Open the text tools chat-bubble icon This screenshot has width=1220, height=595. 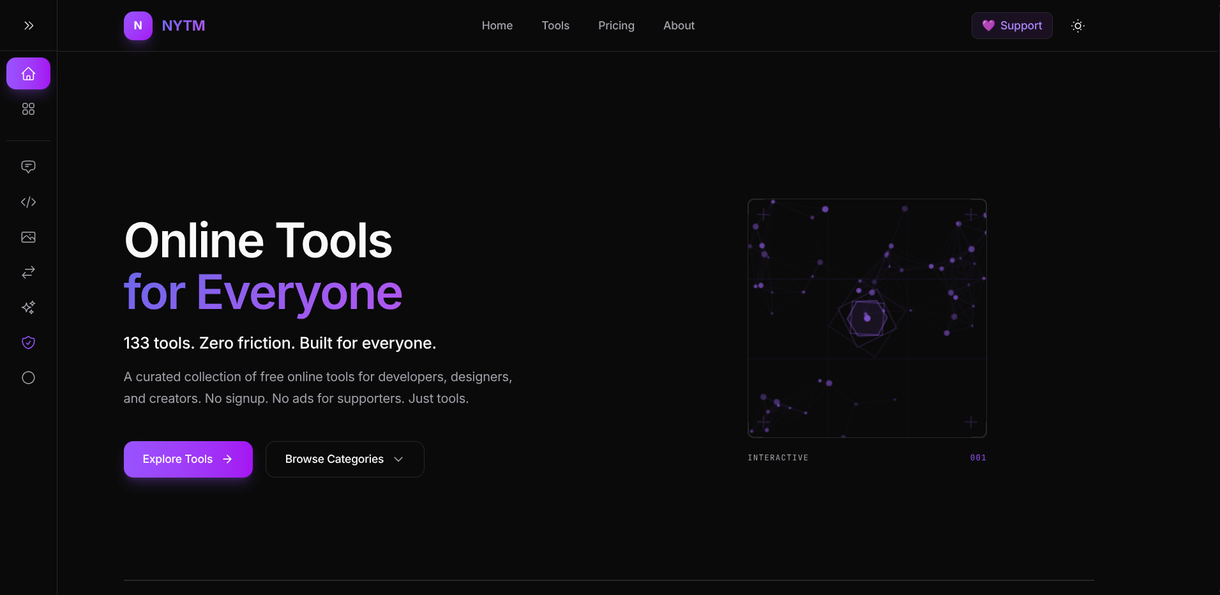click(28, 167)
